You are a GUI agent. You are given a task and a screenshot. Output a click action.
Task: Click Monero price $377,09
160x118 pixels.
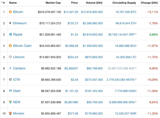coord(73,114)
